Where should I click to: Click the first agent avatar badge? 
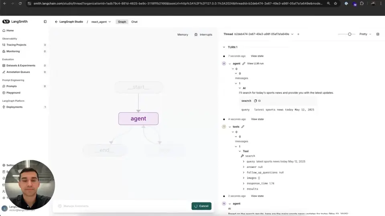point(224,64)
